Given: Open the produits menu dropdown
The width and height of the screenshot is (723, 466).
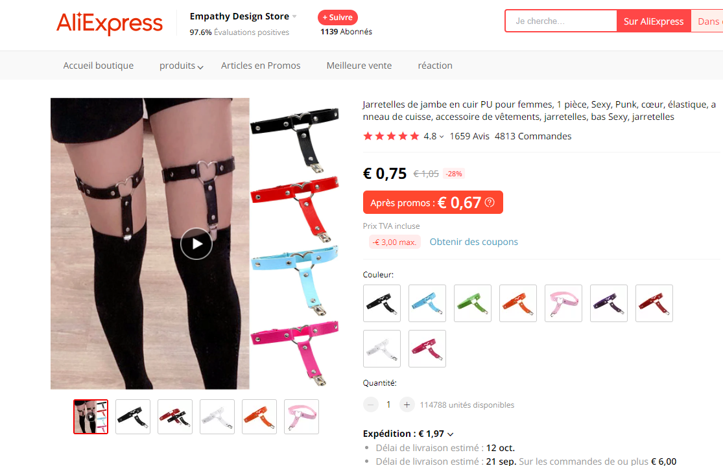Looking at the screenshot, I should click(181, 65).
